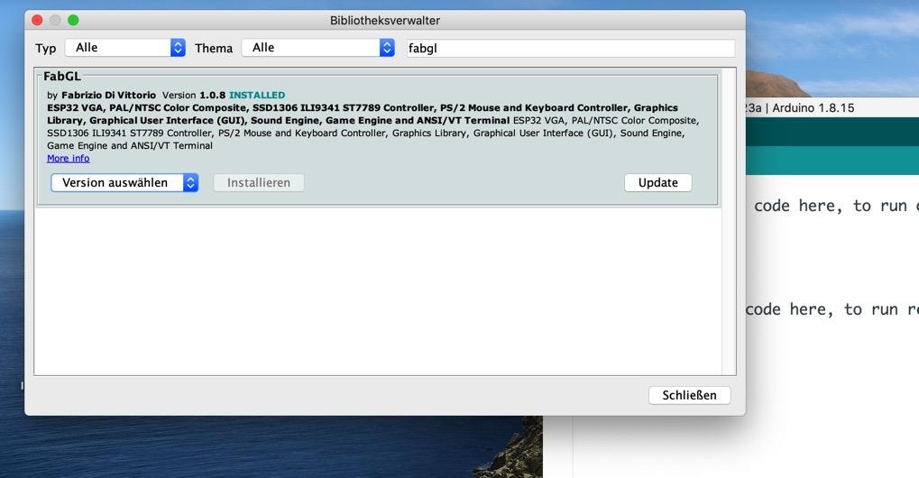Open the Thema dropdown set to Alle
This screenshot has height=478, width=919.
(318, 48)
